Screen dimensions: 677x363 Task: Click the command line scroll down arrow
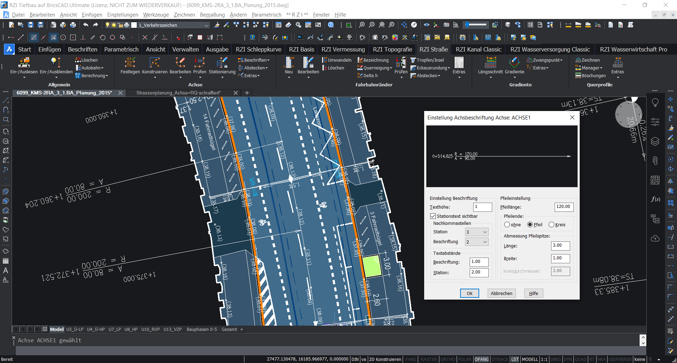[x=643, y=343]
